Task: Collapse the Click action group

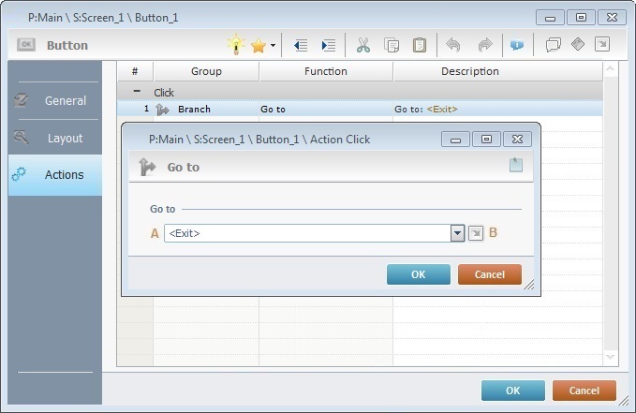Action: 137,92
